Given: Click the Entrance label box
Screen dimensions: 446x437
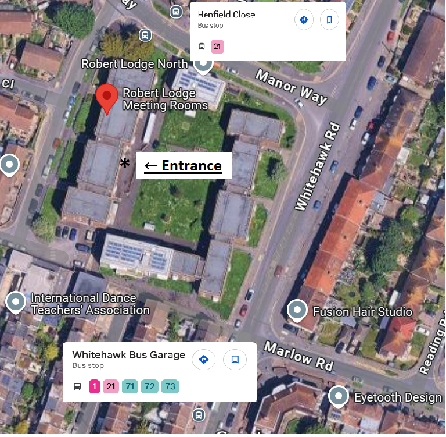Looking at the screenshot, I should (x=184, y=166).
